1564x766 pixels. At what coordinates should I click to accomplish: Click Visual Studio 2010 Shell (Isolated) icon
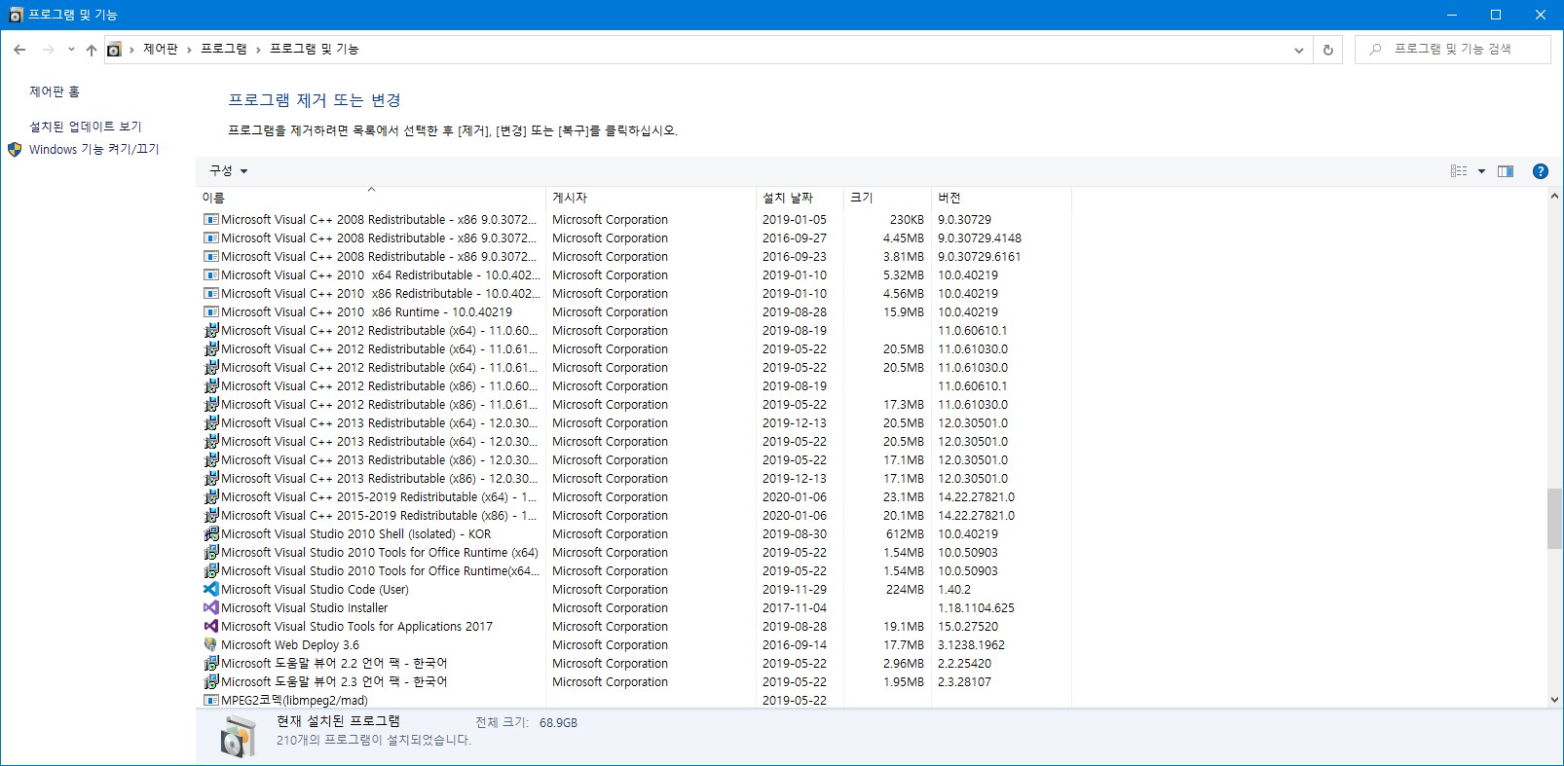[211, 534]
